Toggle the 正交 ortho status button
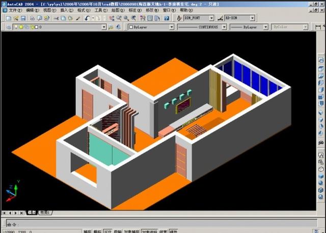Viewport: 326px width, 233px height. coord(107,231)
